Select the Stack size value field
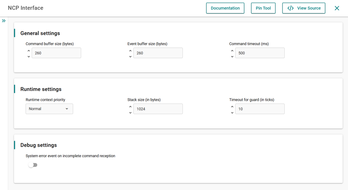 158,109
